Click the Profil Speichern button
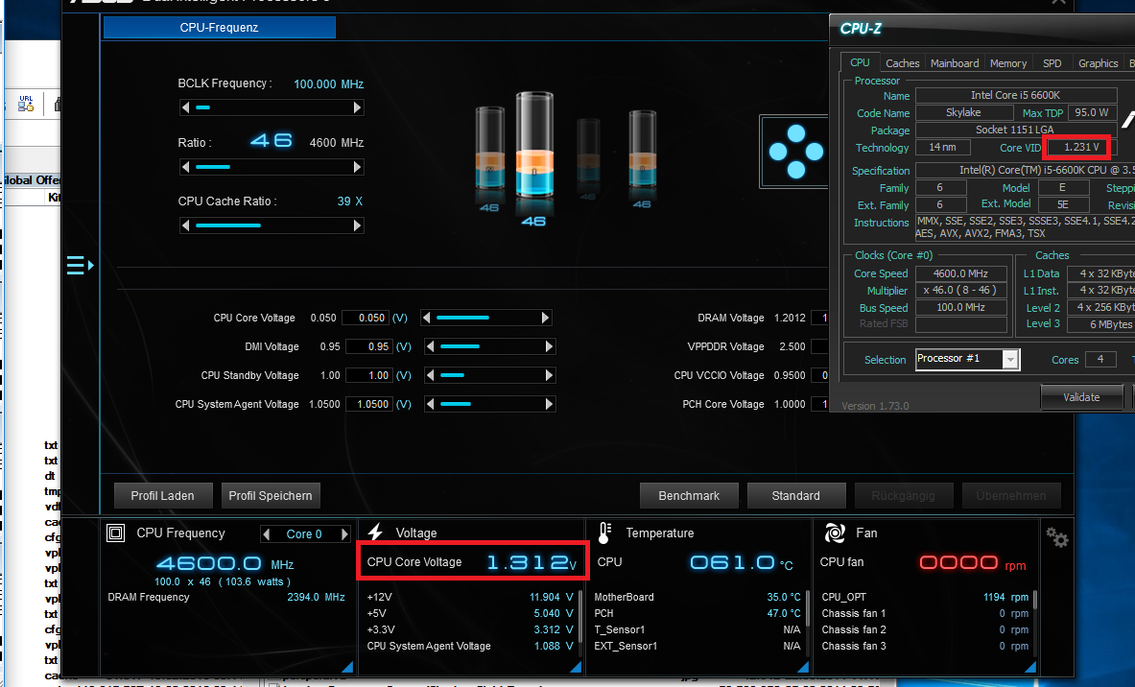 coord(271,496)
